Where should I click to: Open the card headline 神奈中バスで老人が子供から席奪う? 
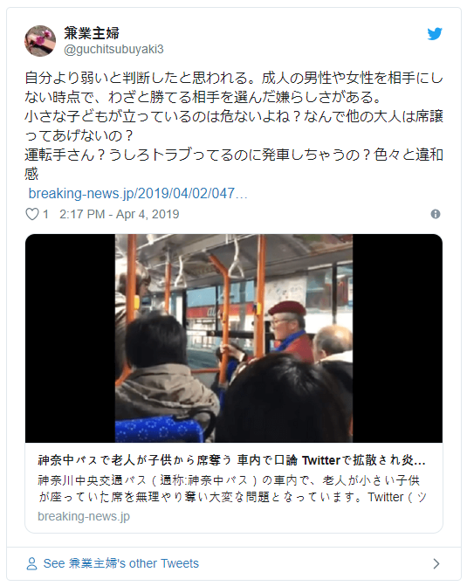tap(231, 460)
